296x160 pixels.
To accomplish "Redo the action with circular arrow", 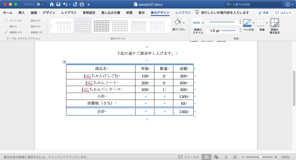I will (75, 4).
